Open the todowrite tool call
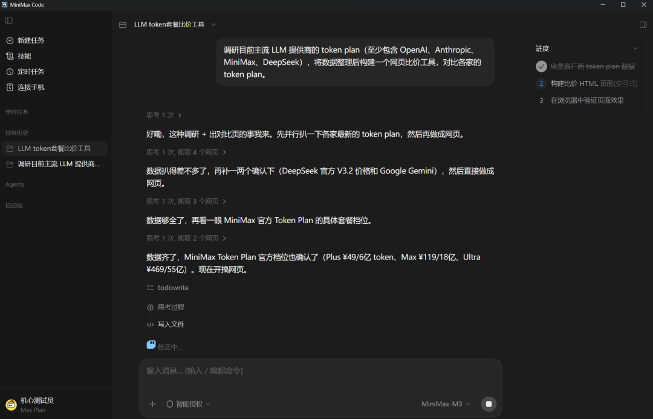653x419 pixels. pyautogui.click(x=173, y=287)
